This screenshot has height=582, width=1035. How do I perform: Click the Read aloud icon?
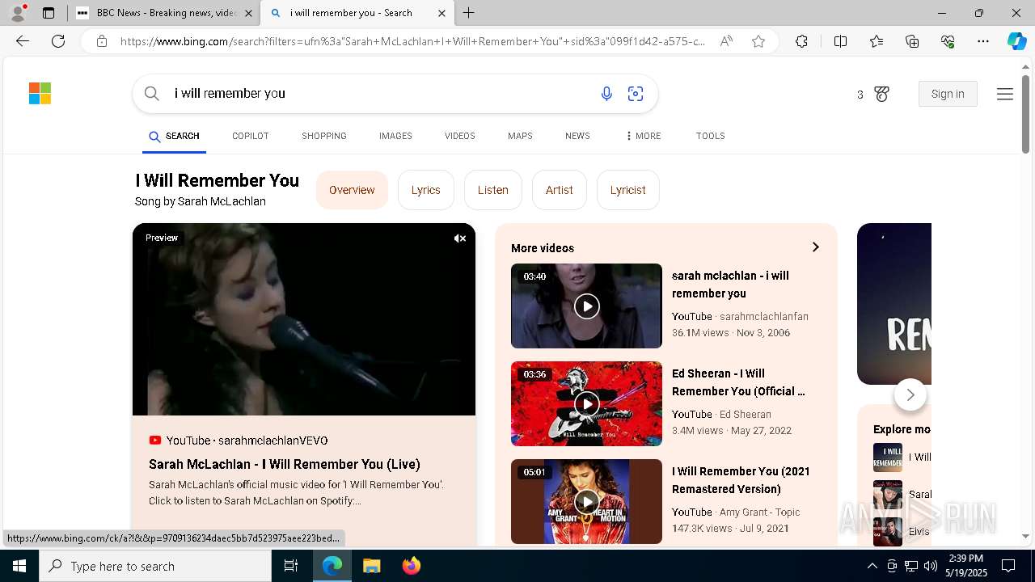pyautogui.click(x=726, y=41)
